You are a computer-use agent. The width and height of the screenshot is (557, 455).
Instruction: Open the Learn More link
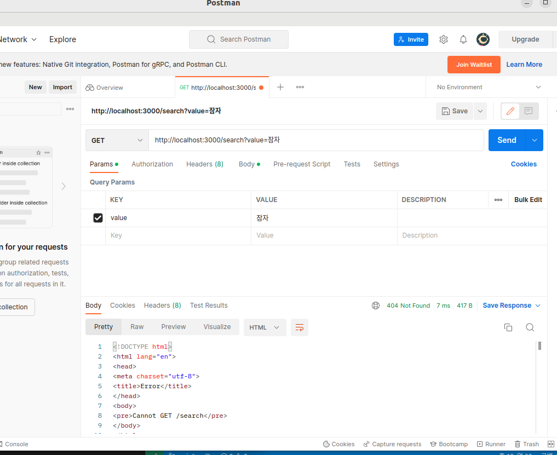tap(524, 65)
